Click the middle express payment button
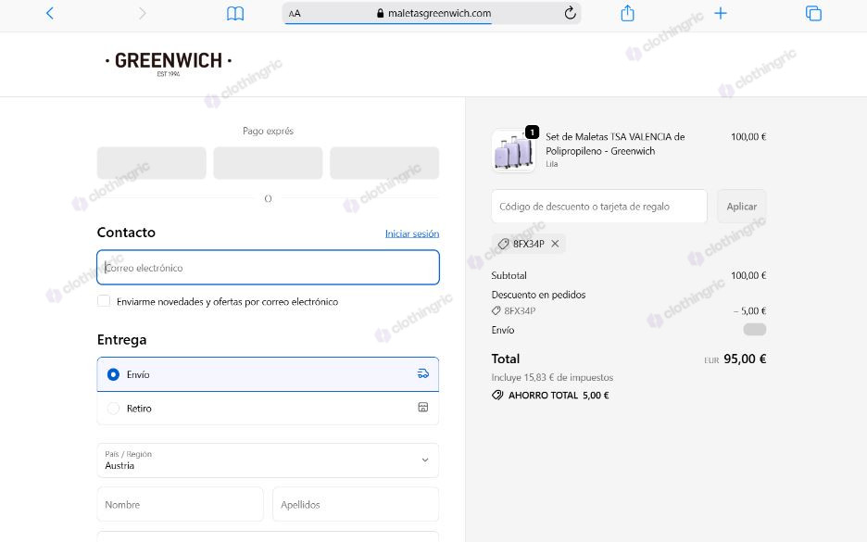 (269, 163)
